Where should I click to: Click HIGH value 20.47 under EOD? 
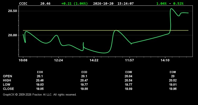(84, 80)
